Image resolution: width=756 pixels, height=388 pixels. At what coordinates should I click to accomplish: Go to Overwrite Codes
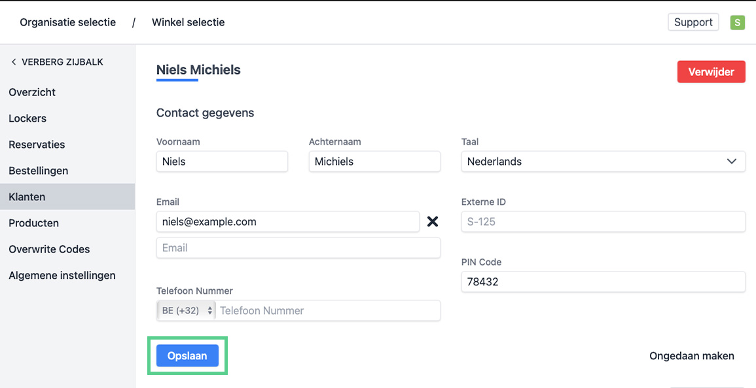click(49, 249)
